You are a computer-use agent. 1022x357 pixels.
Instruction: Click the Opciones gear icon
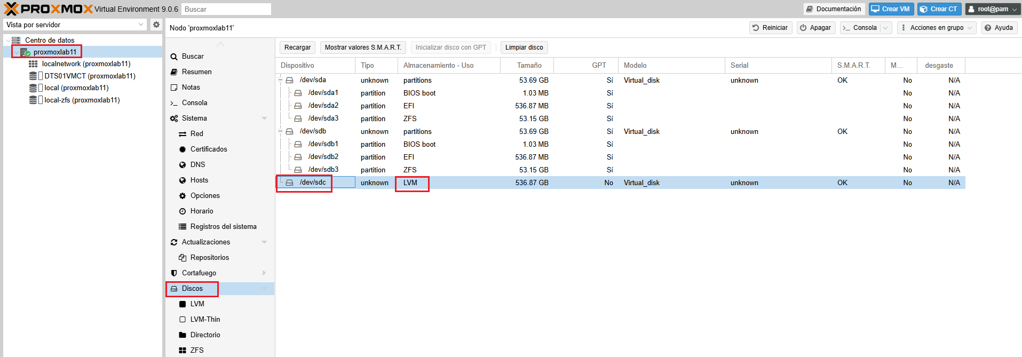coord(183,196)
